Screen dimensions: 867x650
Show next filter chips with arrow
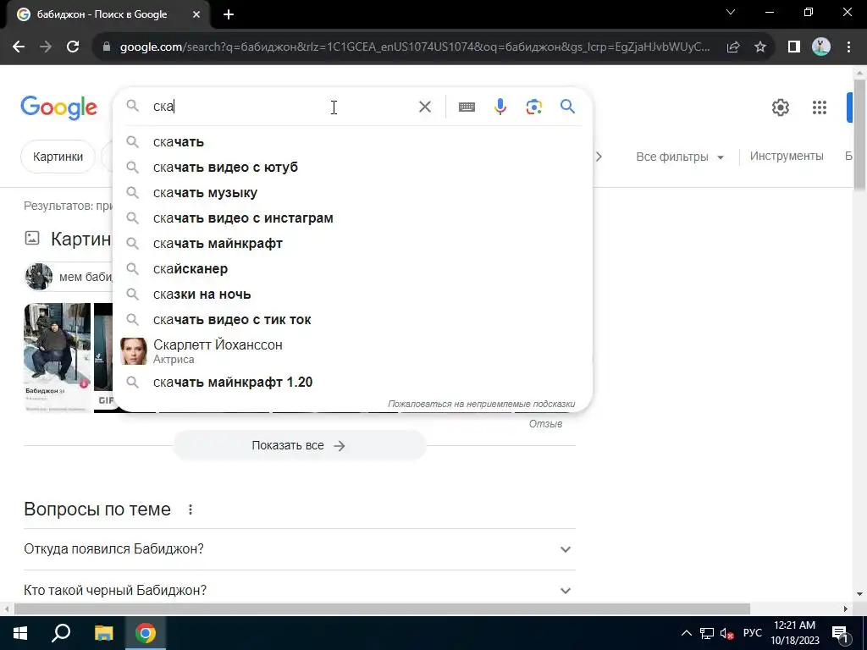[x=599, y=157]
